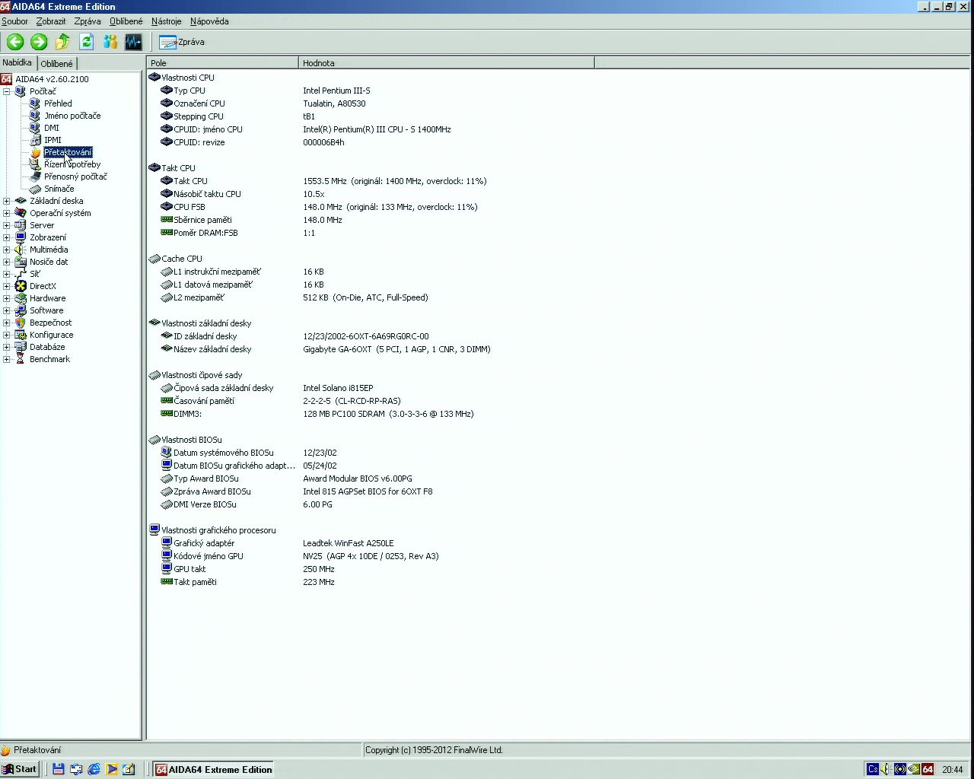Viewport: 974px width, 779px height.
Task: Select Snímače in the tree
Action: [x=59, y=189]
